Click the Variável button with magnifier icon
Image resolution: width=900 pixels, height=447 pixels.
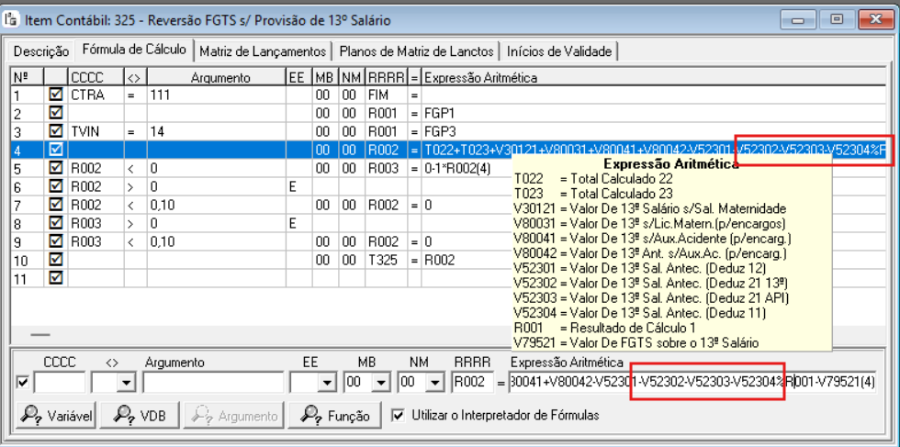pyautogui.click(x=57, y=416)
